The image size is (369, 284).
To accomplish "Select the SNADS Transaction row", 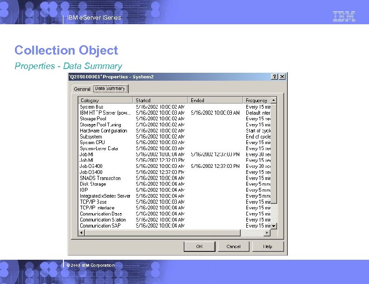I will click(x=174, y=178).
